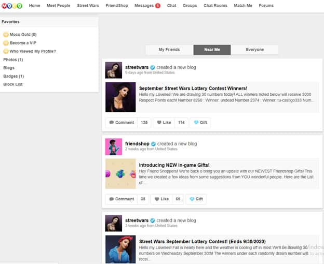Open Chat from the top navigation
This screenshot has height=264, width=324.
coord(171,6)
